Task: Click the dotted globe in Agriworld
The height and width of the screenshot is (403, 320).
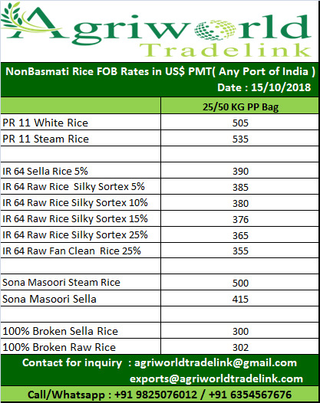Action: click(215, 31)
